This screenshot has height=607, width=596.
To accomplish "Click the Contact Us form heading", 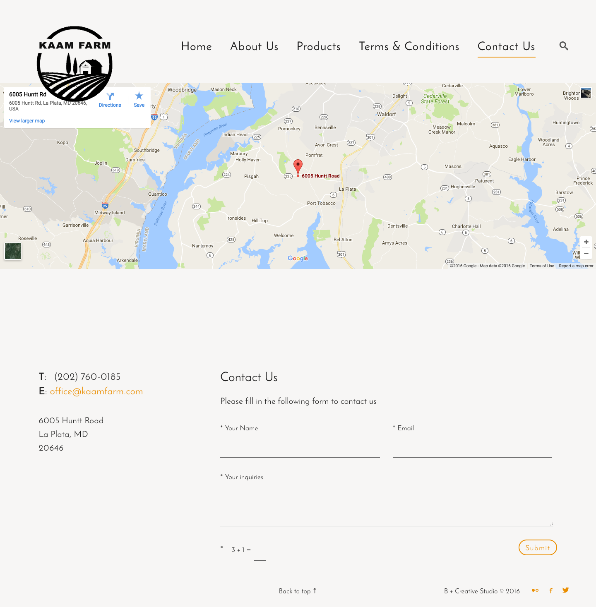I will [249, 377].
